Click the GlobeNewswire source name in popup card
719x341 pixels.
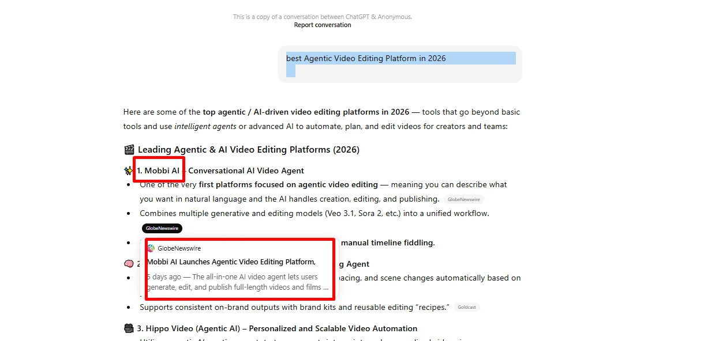click(179, 248)
